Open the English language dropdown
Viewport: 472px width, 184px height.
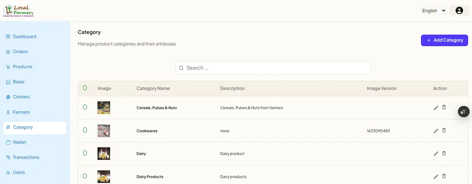click(x=434, y=10)
